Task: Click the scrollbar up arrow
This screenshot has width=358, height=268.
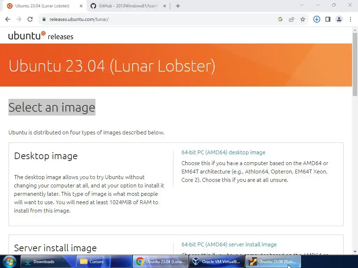Action: pyautogui.click(x=355, y=30)
